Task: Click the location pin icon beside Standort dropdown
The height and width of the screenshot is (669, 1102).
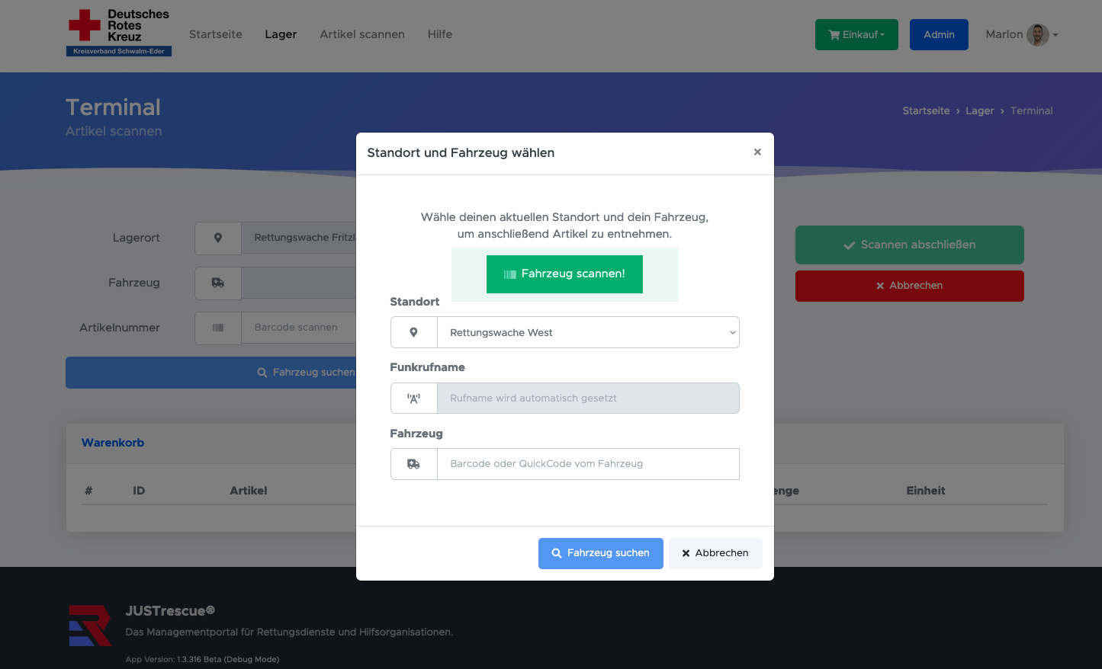Action: pos(413,332)
